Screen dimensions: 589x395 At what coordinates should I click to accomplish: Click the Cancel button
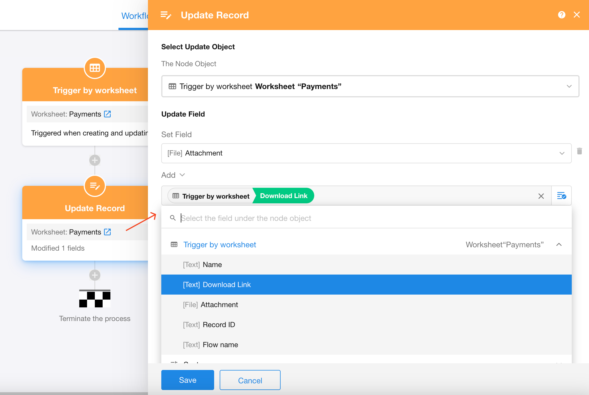coord(250,380)
